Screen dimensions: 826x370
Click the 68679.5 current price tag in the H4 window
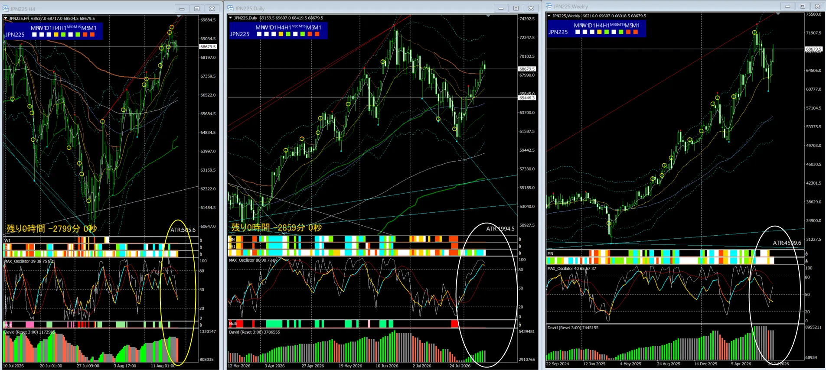click(208, 47)
